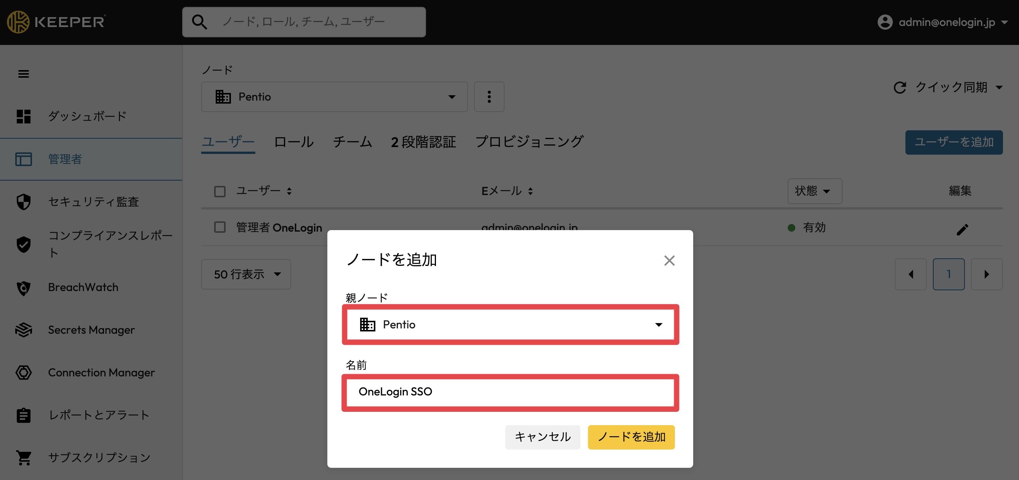Go to next page arrow
Image resolution: width=1019 pixels, height=480 pixels.
point(987,274)
